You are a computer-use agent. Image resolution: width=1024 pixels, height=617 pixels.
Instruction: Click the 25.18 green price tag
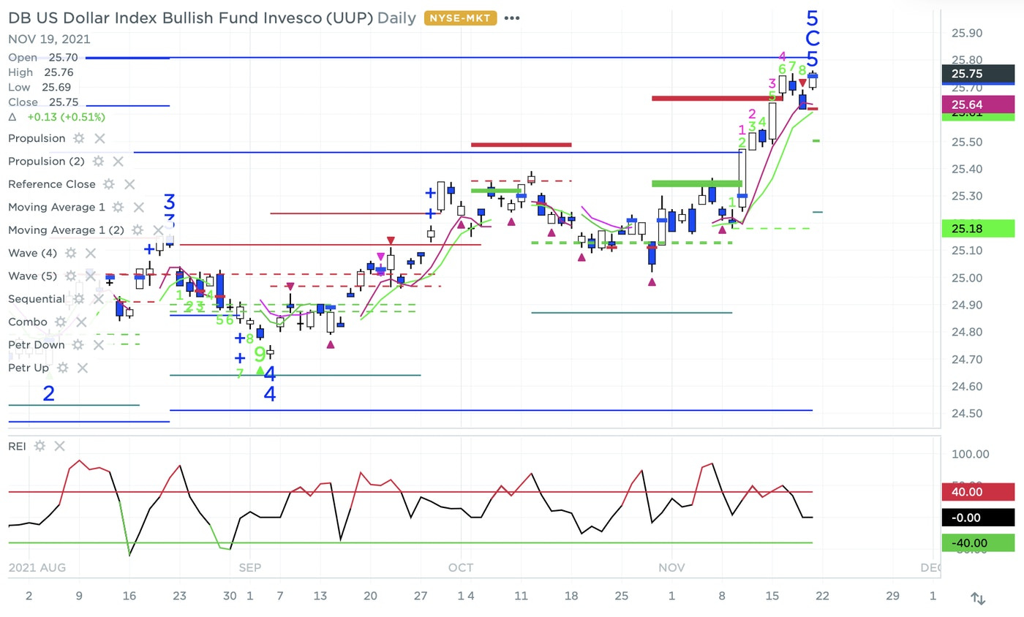[978, 229]
